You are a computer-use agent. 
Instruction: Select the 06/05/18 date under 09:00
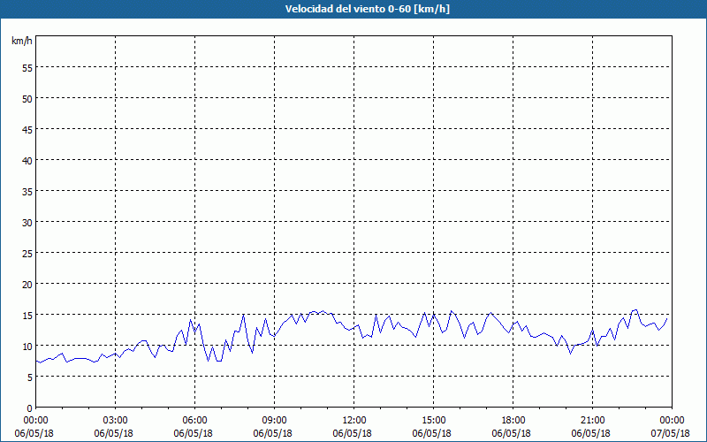[272, 433]
